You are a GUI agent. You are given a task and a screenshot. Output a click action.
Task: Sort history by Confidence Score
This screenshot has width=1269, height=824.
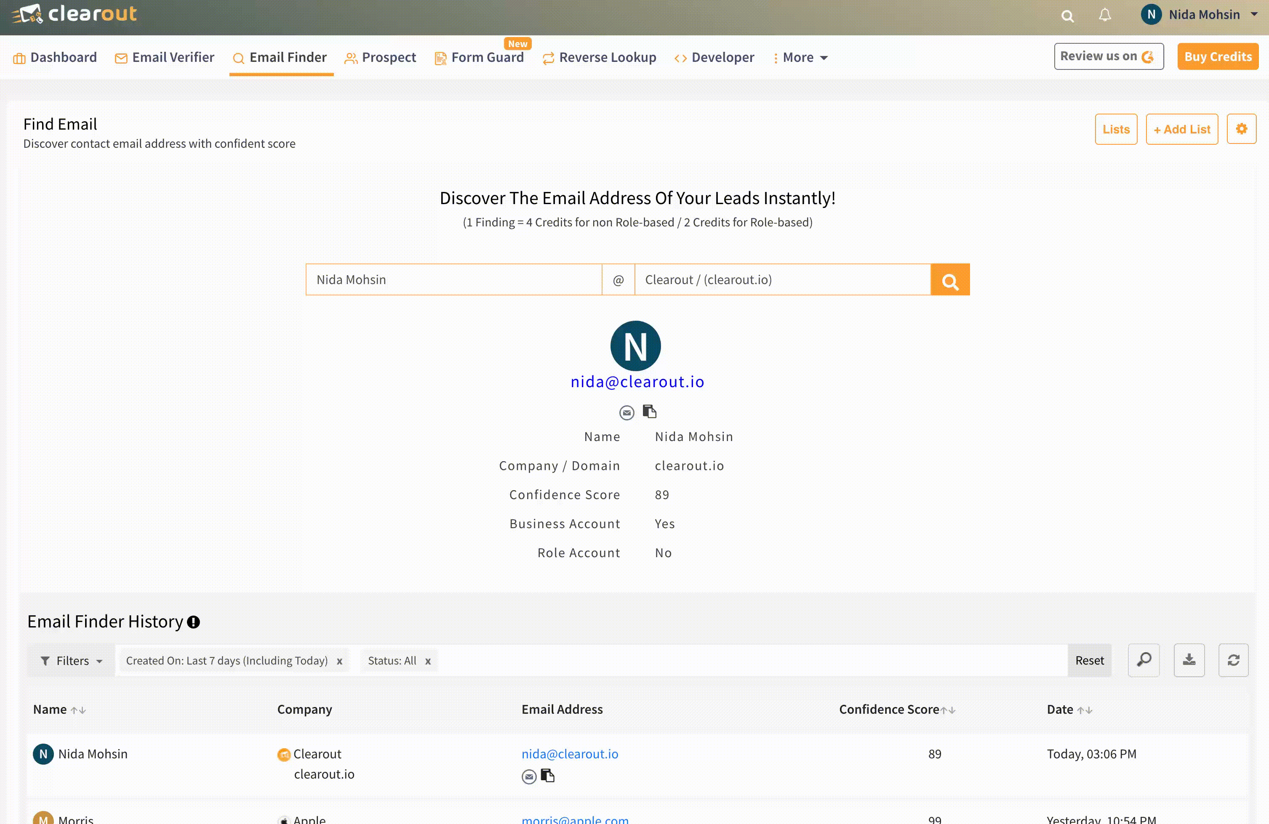[x=947, y=710]
